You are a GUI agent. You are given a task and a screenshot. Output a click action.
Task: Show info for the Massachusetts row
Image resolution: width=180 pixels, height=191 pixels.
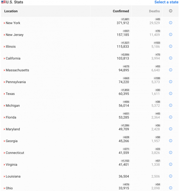[x=170, y=70]
